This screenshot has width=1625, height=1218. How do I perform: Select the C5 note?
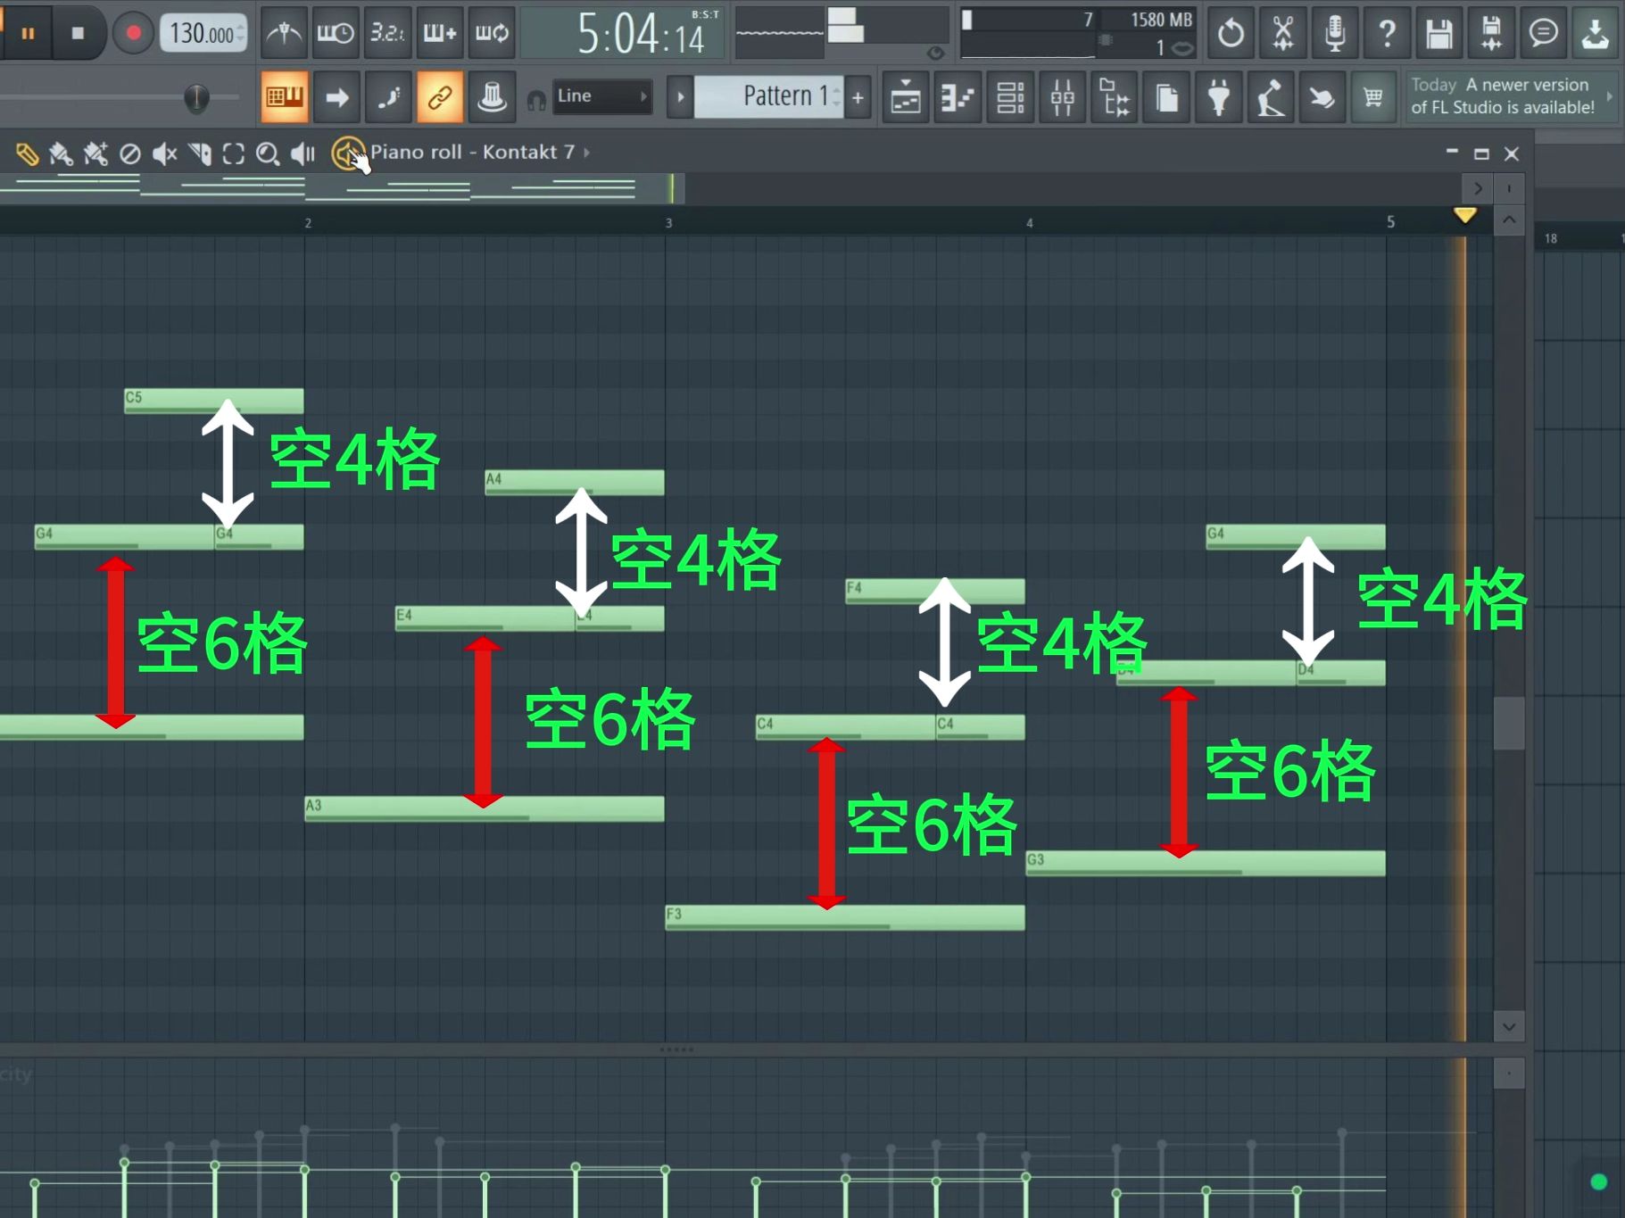(213, 400)
